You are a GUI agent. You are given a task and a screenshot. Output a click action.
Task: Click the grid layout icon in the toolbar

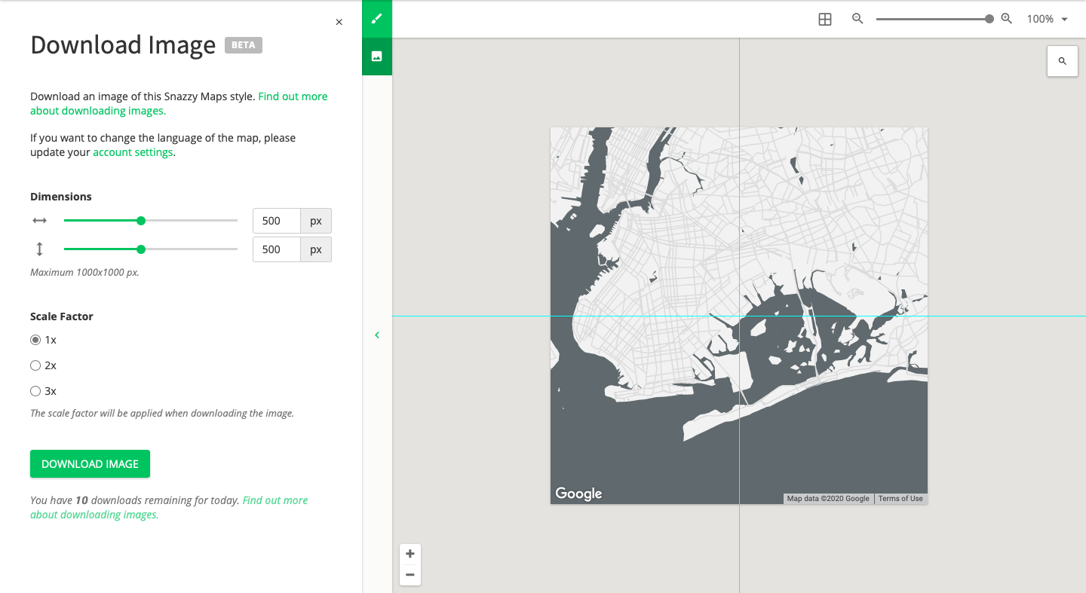click(824, 19)
